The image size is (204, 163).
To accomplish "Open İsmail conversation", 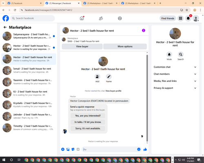I will click(29, 70).
